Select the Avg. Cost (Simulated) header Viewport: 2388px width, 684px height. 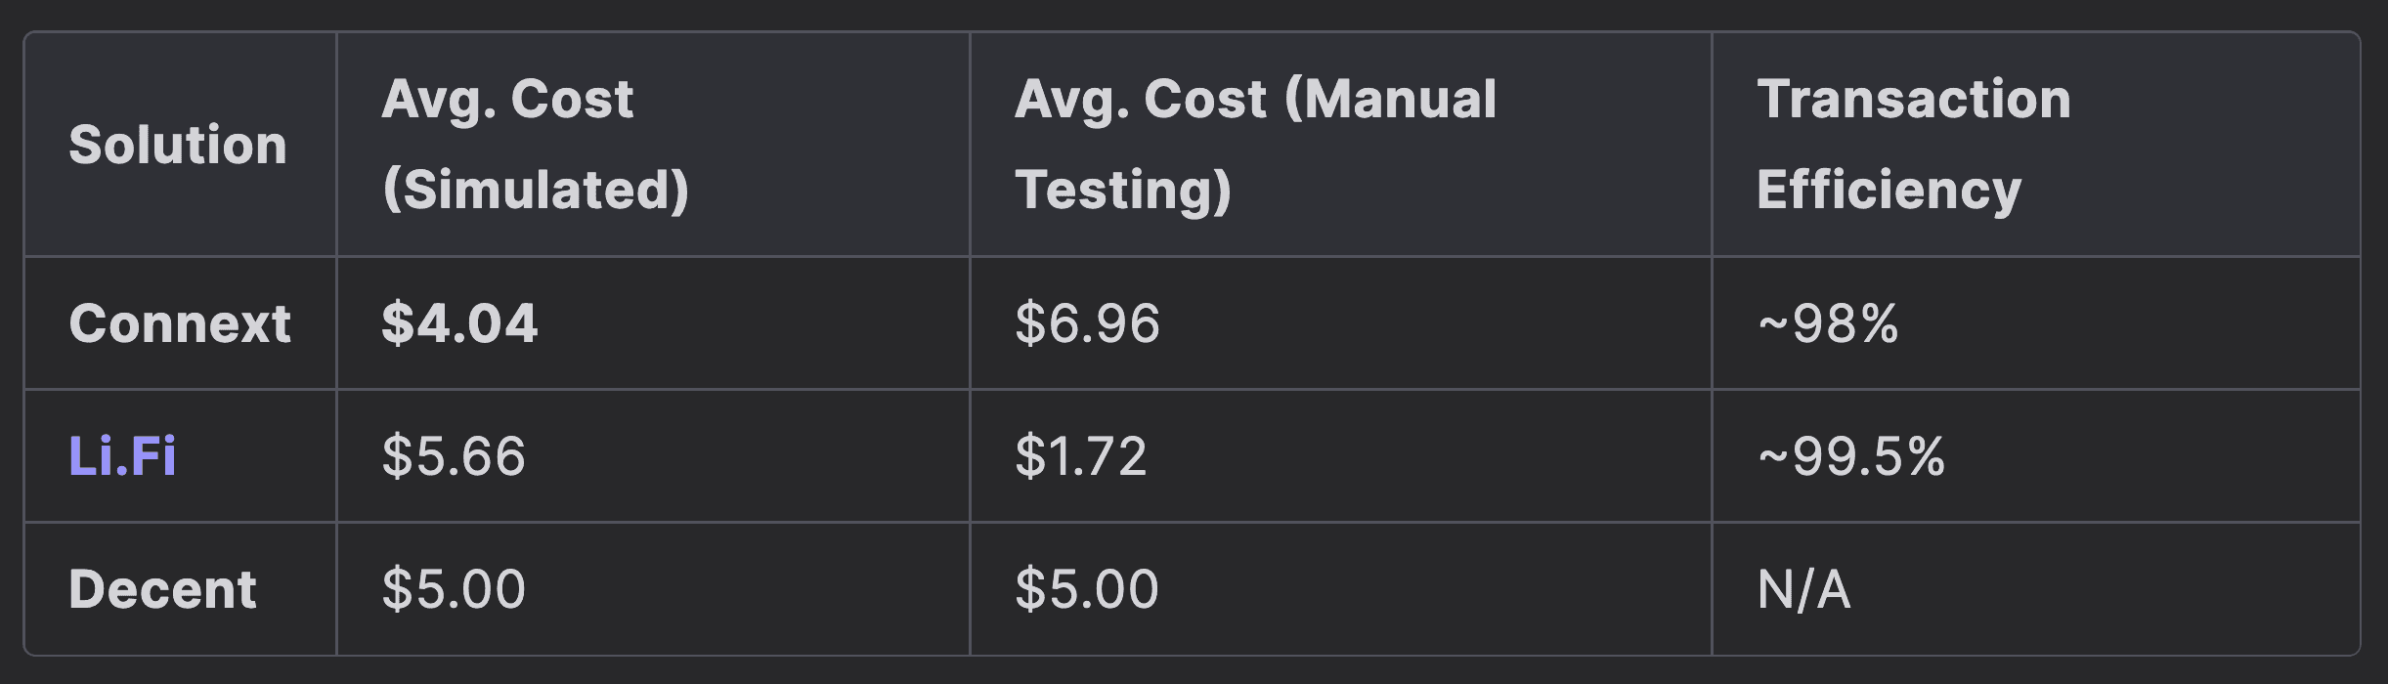tap(535, 144)
